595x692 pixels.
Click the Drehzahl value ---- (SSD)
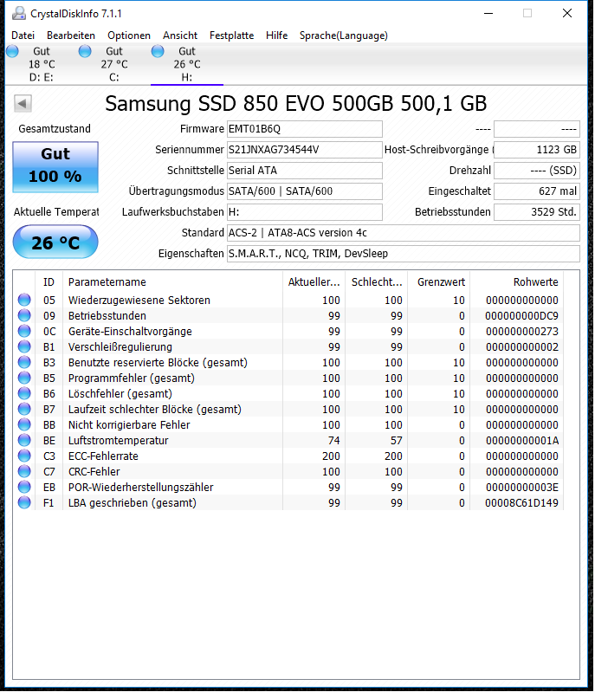tap(537, 171)
